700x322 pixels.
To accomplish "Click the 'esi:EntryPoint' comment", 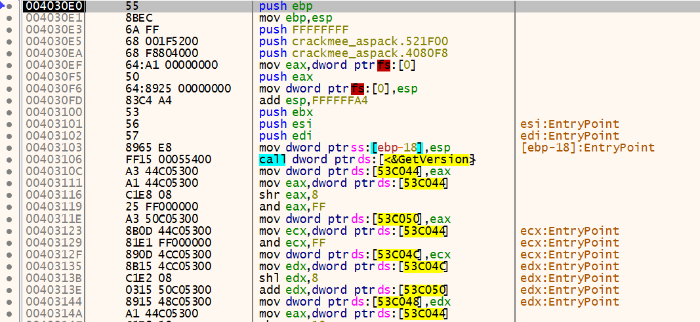I will 569,124.
